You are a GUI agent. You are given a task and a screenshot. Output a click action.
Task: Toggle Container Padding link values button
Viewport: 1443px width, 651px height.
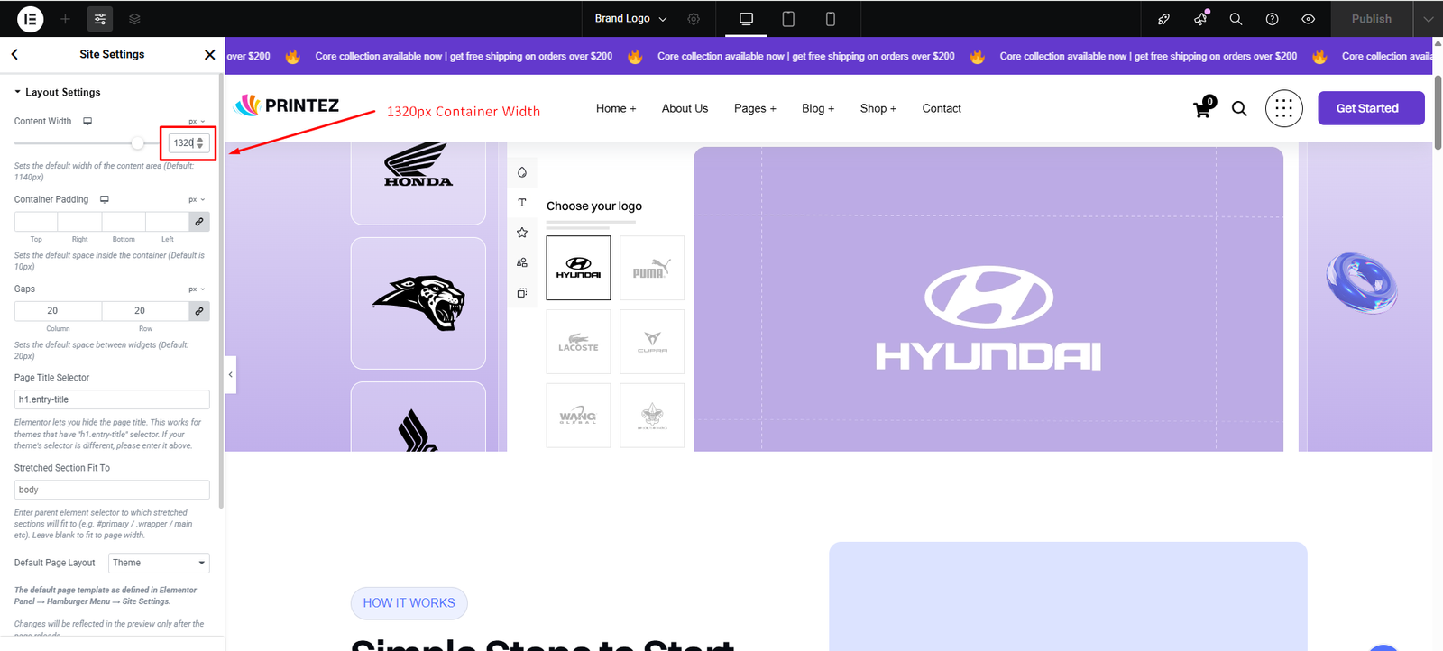pos(199,222)
